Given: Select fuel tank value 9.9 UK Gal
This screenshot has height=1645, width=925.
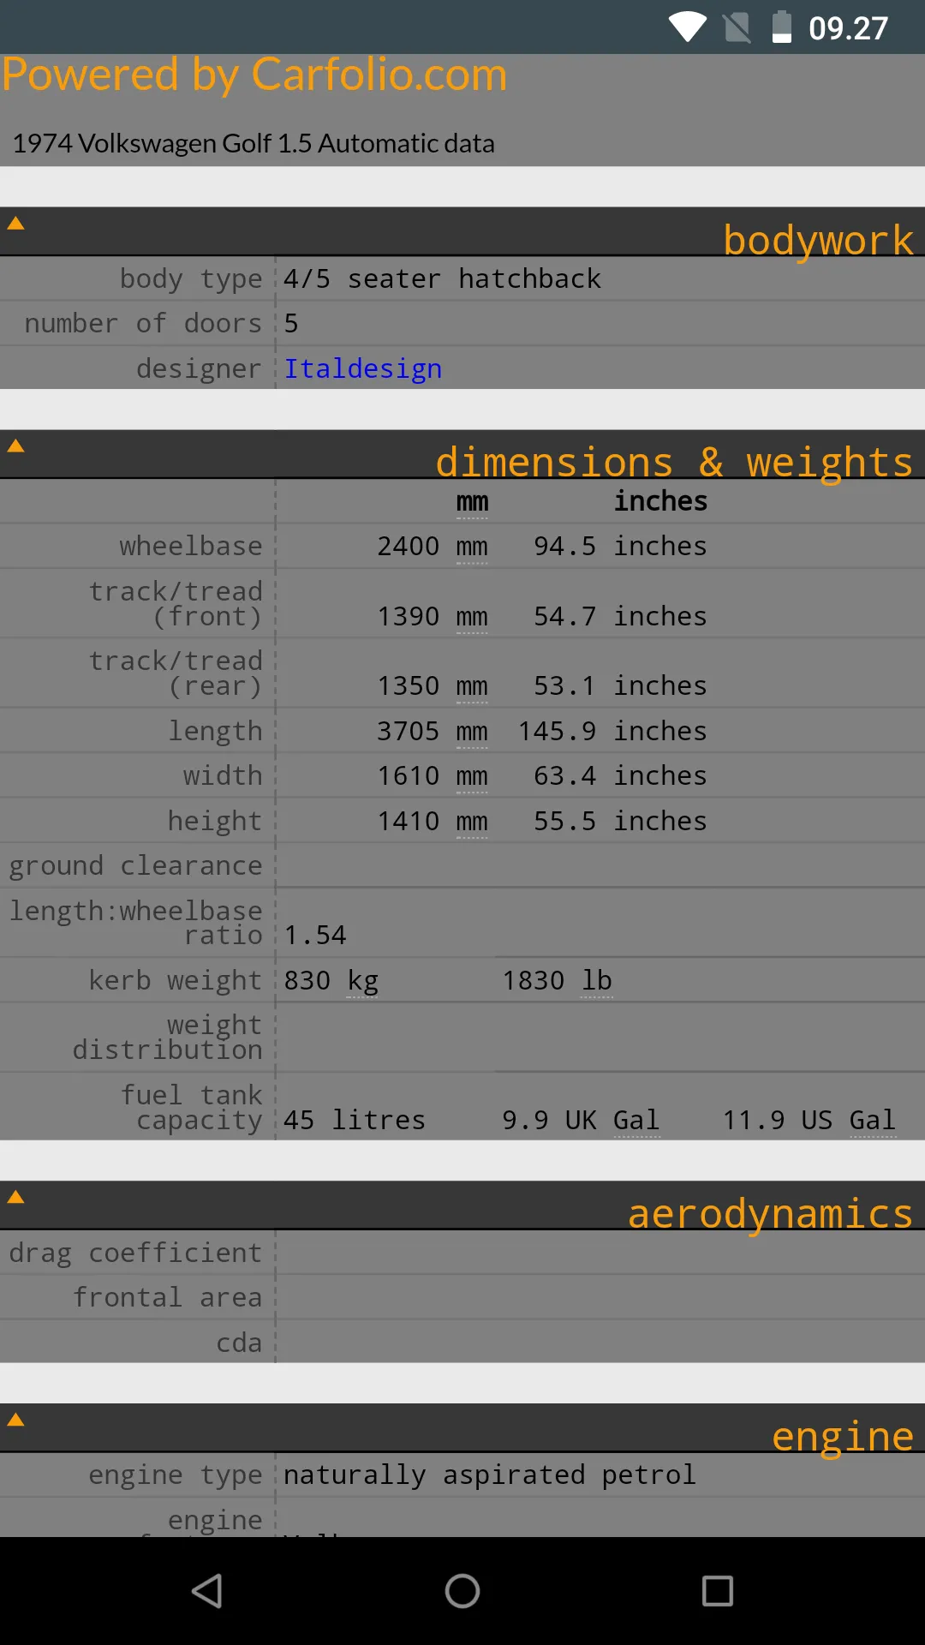Looking at the screenshot, I should coord(582,1121).
